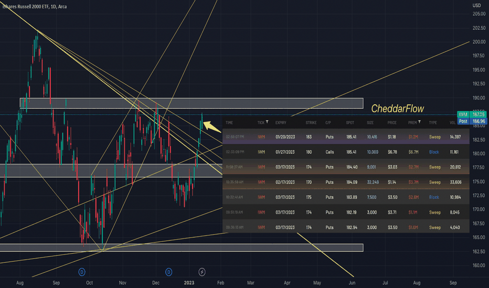Sort by the STRIKE column header

[x=311, y=123]
